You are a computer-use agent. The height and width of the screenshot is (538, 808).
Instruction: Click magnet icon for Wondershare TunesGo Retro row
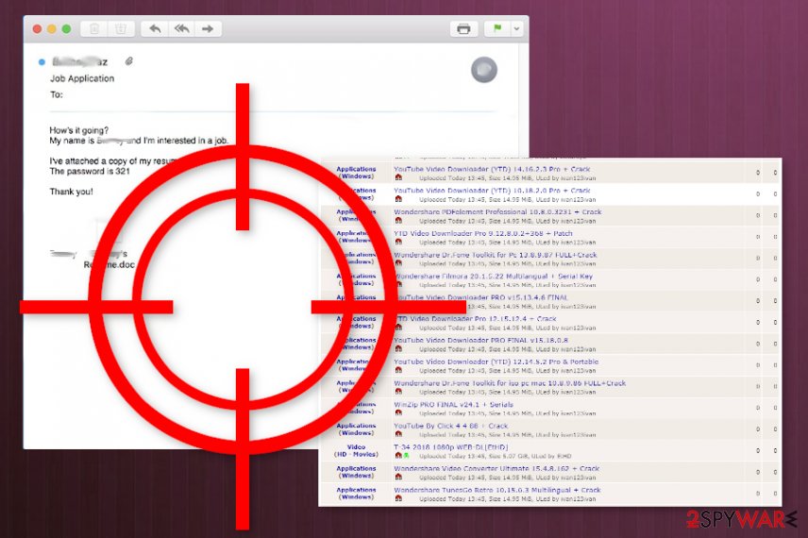pos(398,498)
